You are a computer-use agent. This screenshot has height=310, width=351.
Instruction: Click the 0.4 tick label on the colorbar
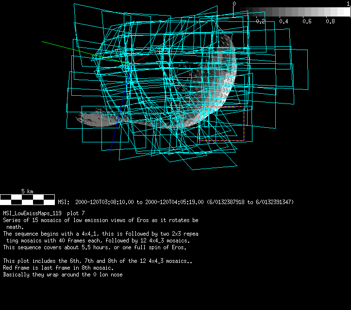click(284, 21)
